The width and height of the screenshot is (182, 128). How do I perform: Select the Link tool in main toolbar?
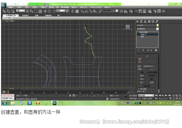pyautogui.click(x=4, y=11)
